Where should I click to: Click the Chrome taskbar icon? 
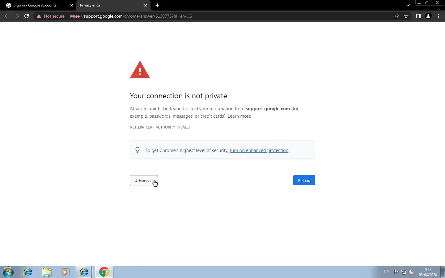click(104, 272)
